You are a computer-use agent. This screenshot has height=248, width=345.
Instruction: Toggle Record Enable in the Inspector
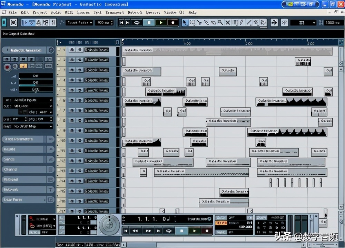click(7, 66)
